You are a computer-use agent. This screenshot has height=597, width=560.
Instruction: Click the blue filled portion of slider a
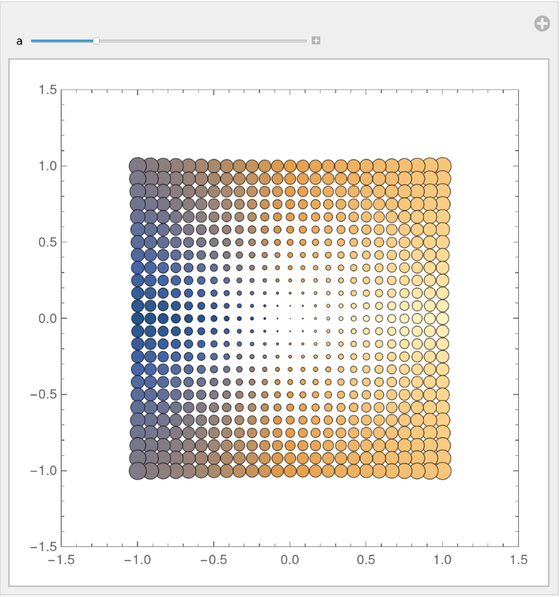point(62,41)
